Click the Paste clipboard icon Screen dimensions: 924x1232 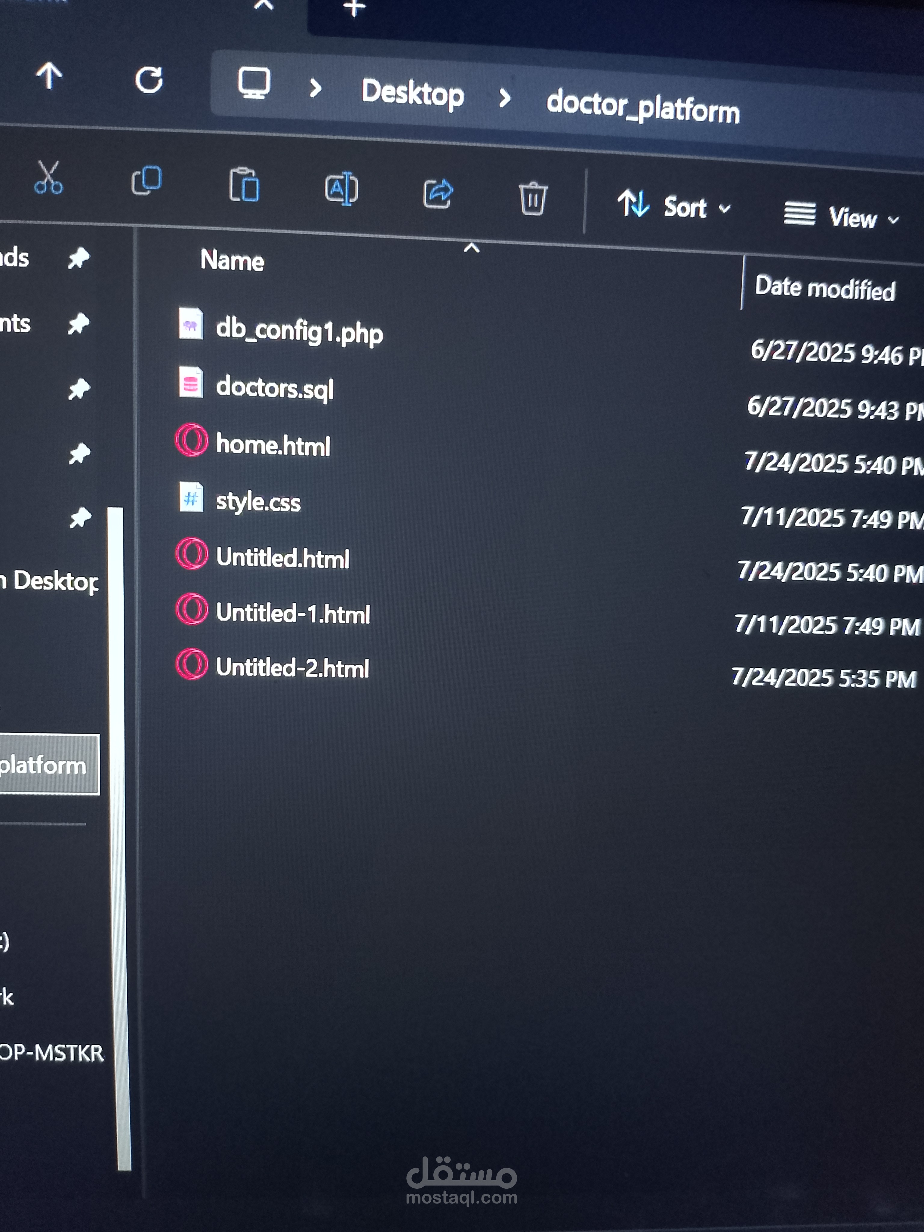click(244, 185)
